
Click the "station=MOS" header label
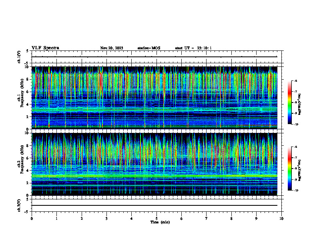[x=149, y=48]
